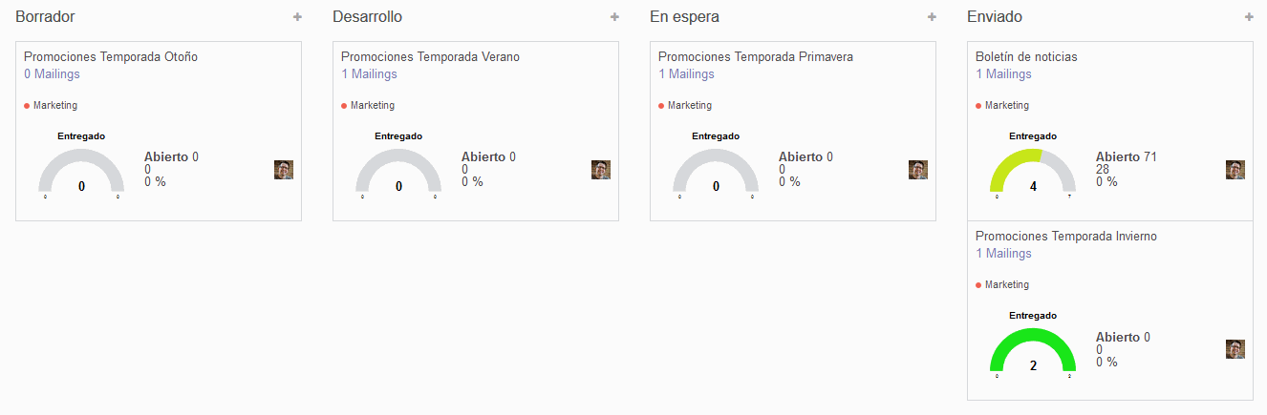
Task: Add new item in Desarrollo column
Action: point(614,17)
